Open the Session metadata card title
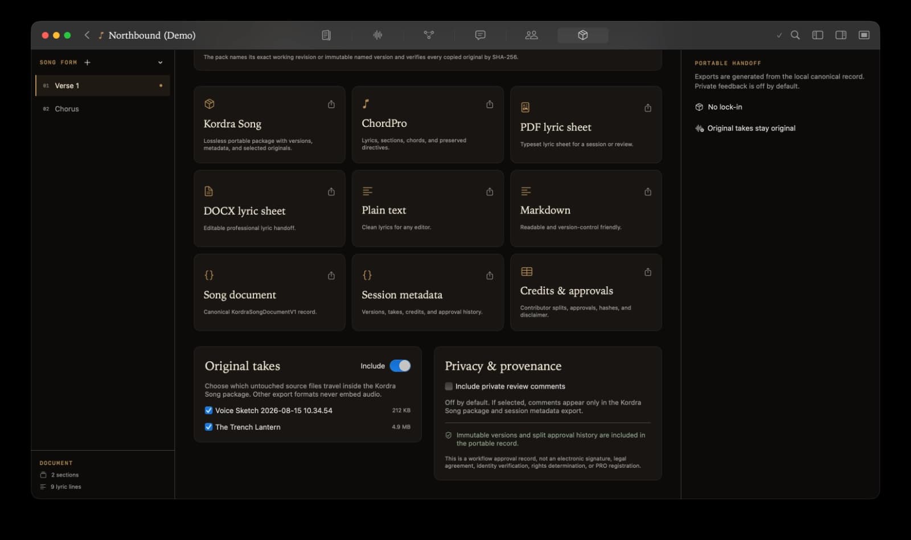This screenshot has width=911, height=540. click(402, 295)
